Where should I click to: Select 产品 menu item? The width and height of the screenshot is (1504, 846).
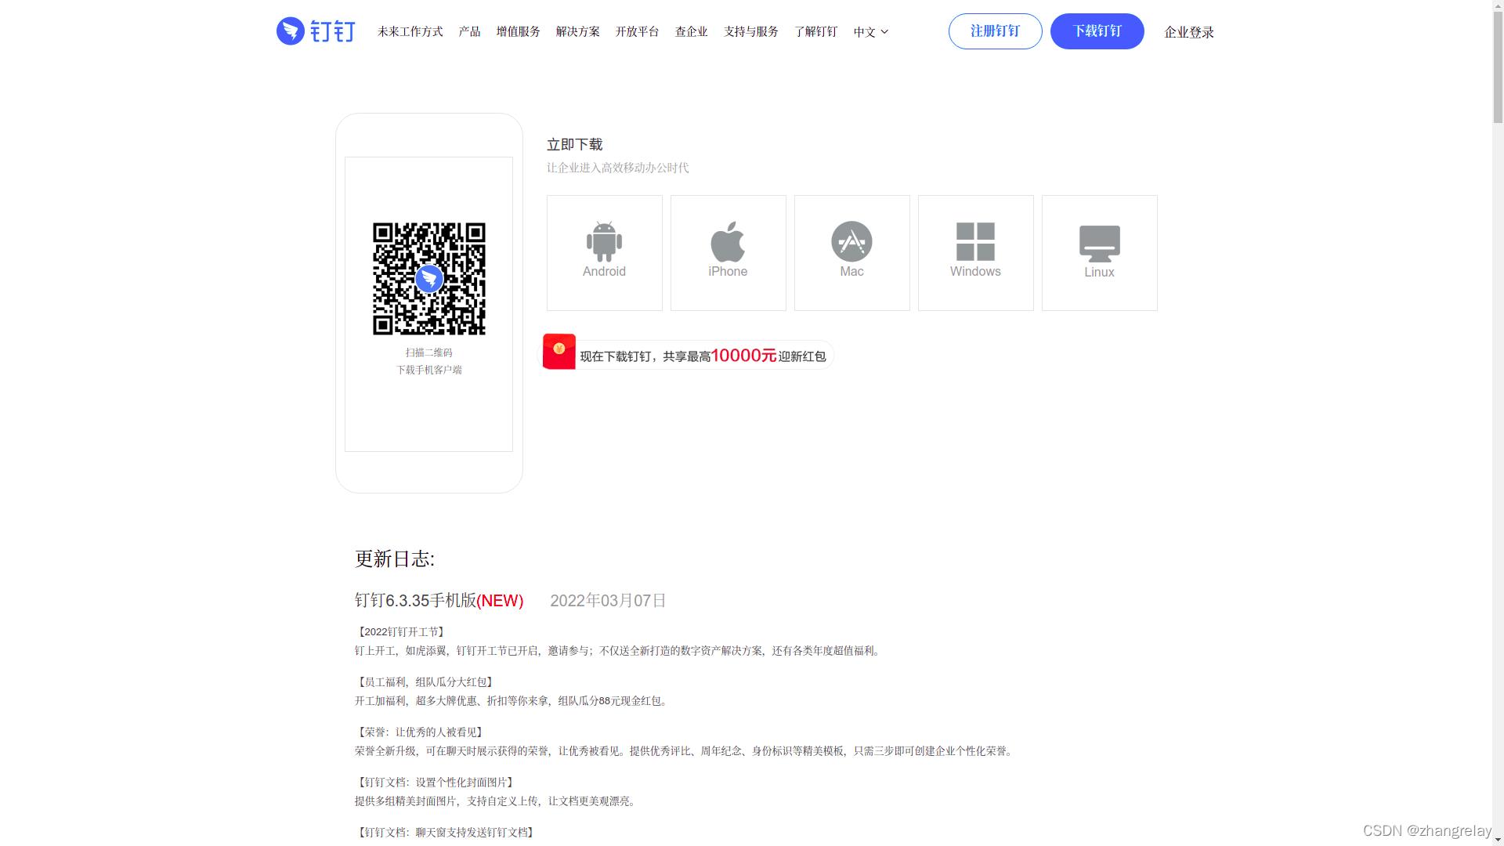pos(469,31)
